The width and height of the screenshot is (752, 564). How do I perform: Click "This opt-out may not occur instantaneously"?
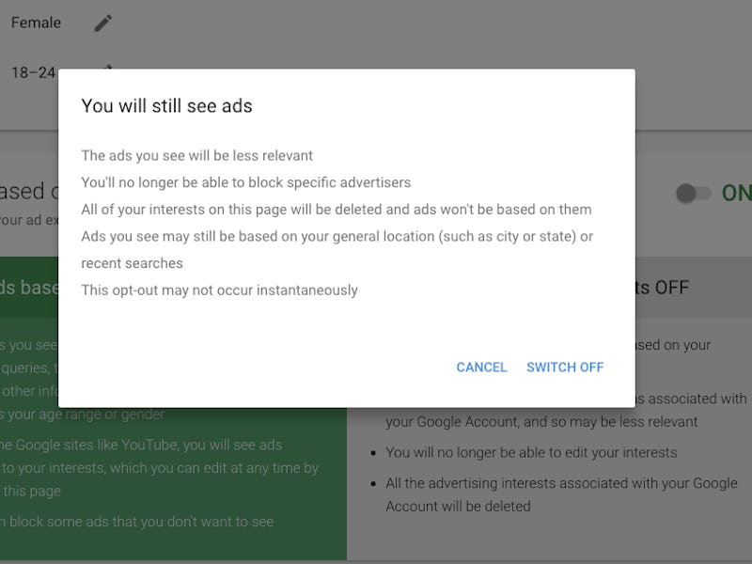click(x=219, y=290)
